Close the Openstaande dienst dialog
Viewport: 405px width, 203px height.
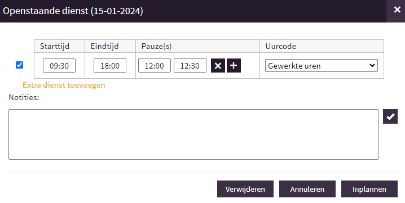point(397,10)
